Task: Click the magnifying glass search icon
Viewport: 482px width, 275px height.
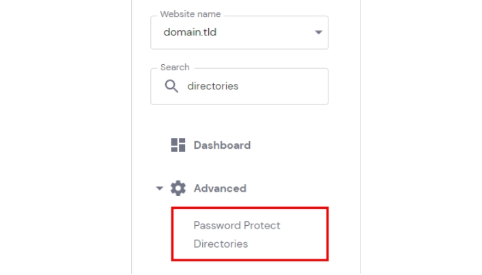Action: (171, 87)
